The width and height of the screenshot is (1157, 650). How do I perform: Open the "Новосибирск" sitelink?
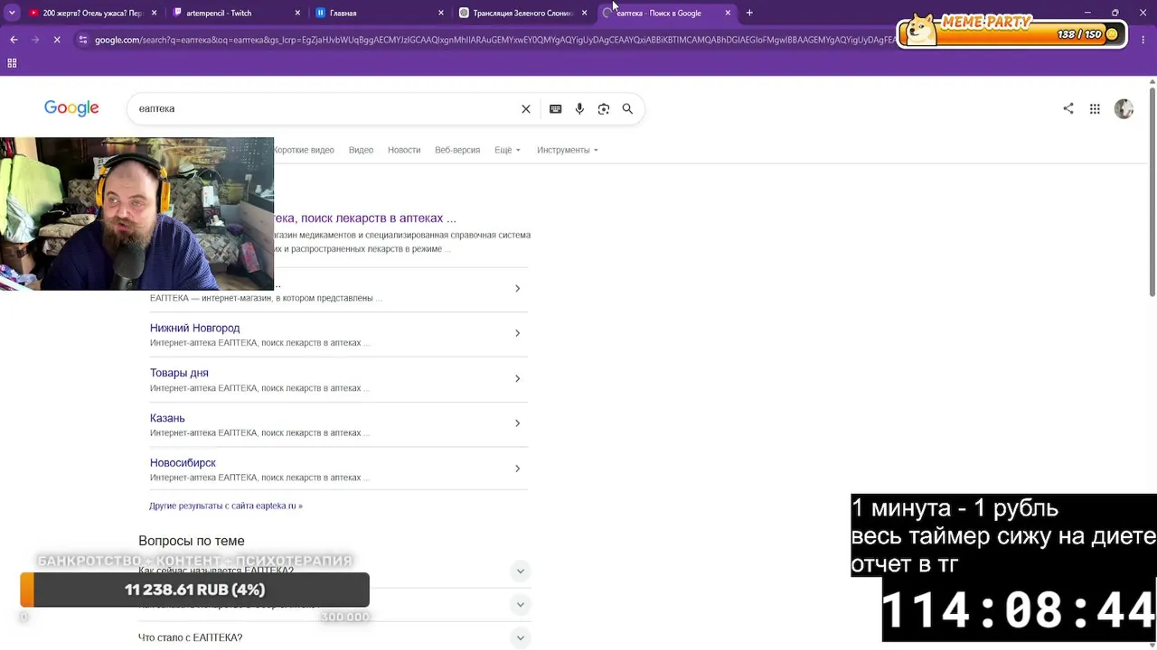click(x=183, y=463)
